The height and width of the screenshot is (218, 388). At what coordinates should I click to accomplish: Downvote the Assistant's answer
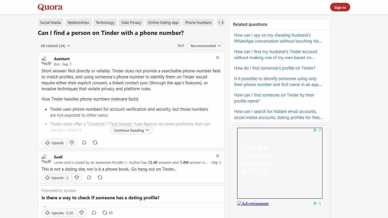pos(72,142)
